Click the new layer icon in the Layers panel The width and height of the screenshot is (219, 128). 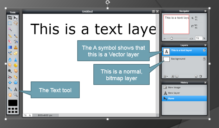(196, 76)
